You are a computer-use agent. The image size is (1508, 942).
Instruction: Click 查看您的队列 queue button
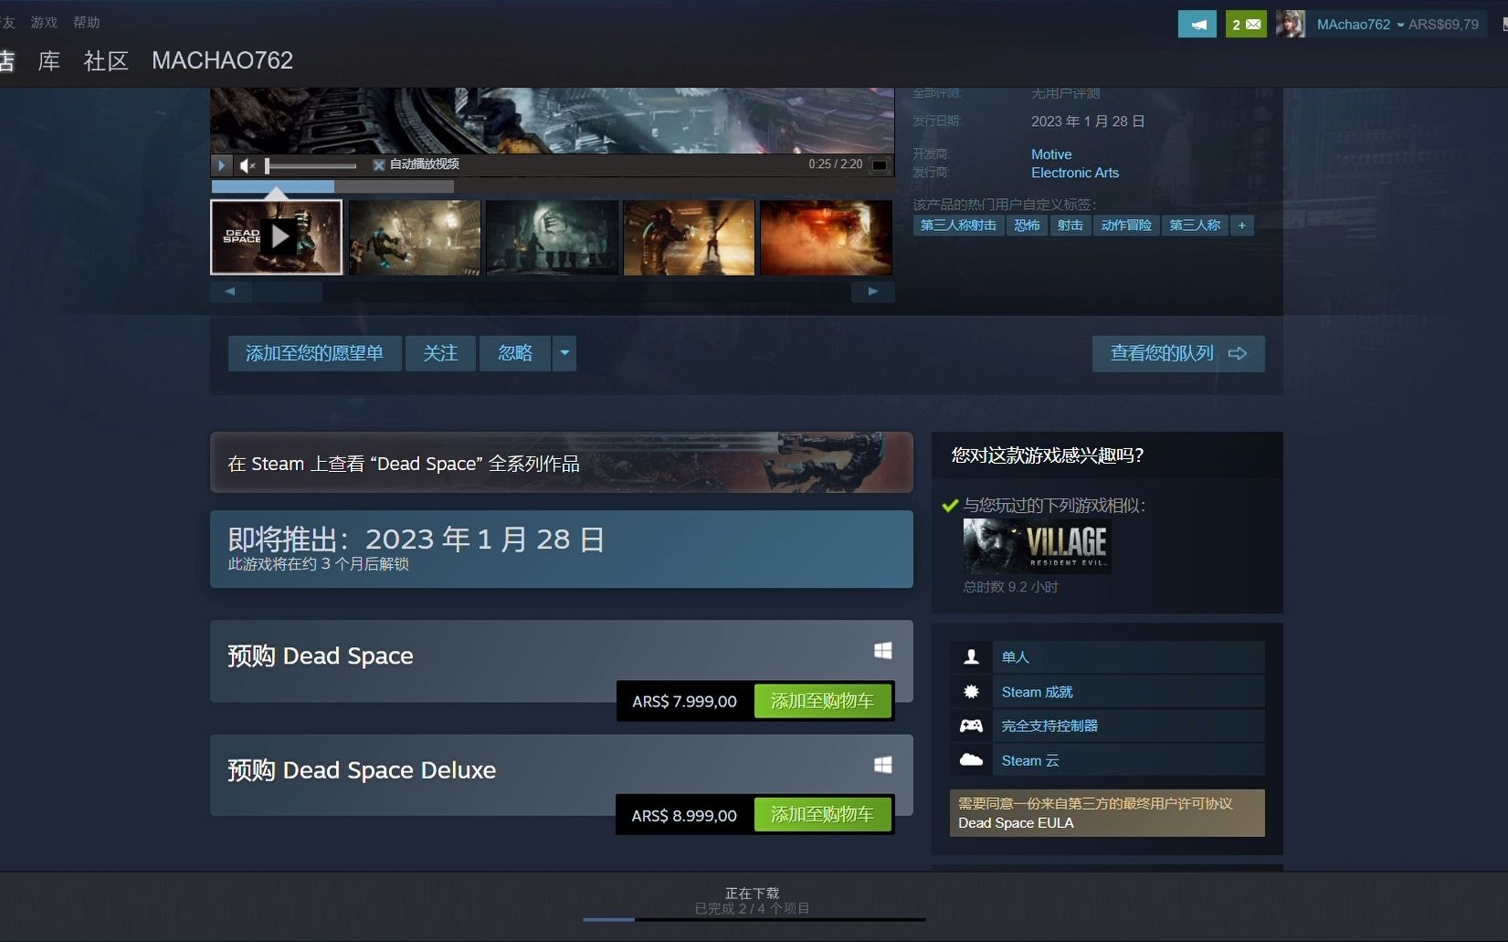click(x=1178, y=353)
